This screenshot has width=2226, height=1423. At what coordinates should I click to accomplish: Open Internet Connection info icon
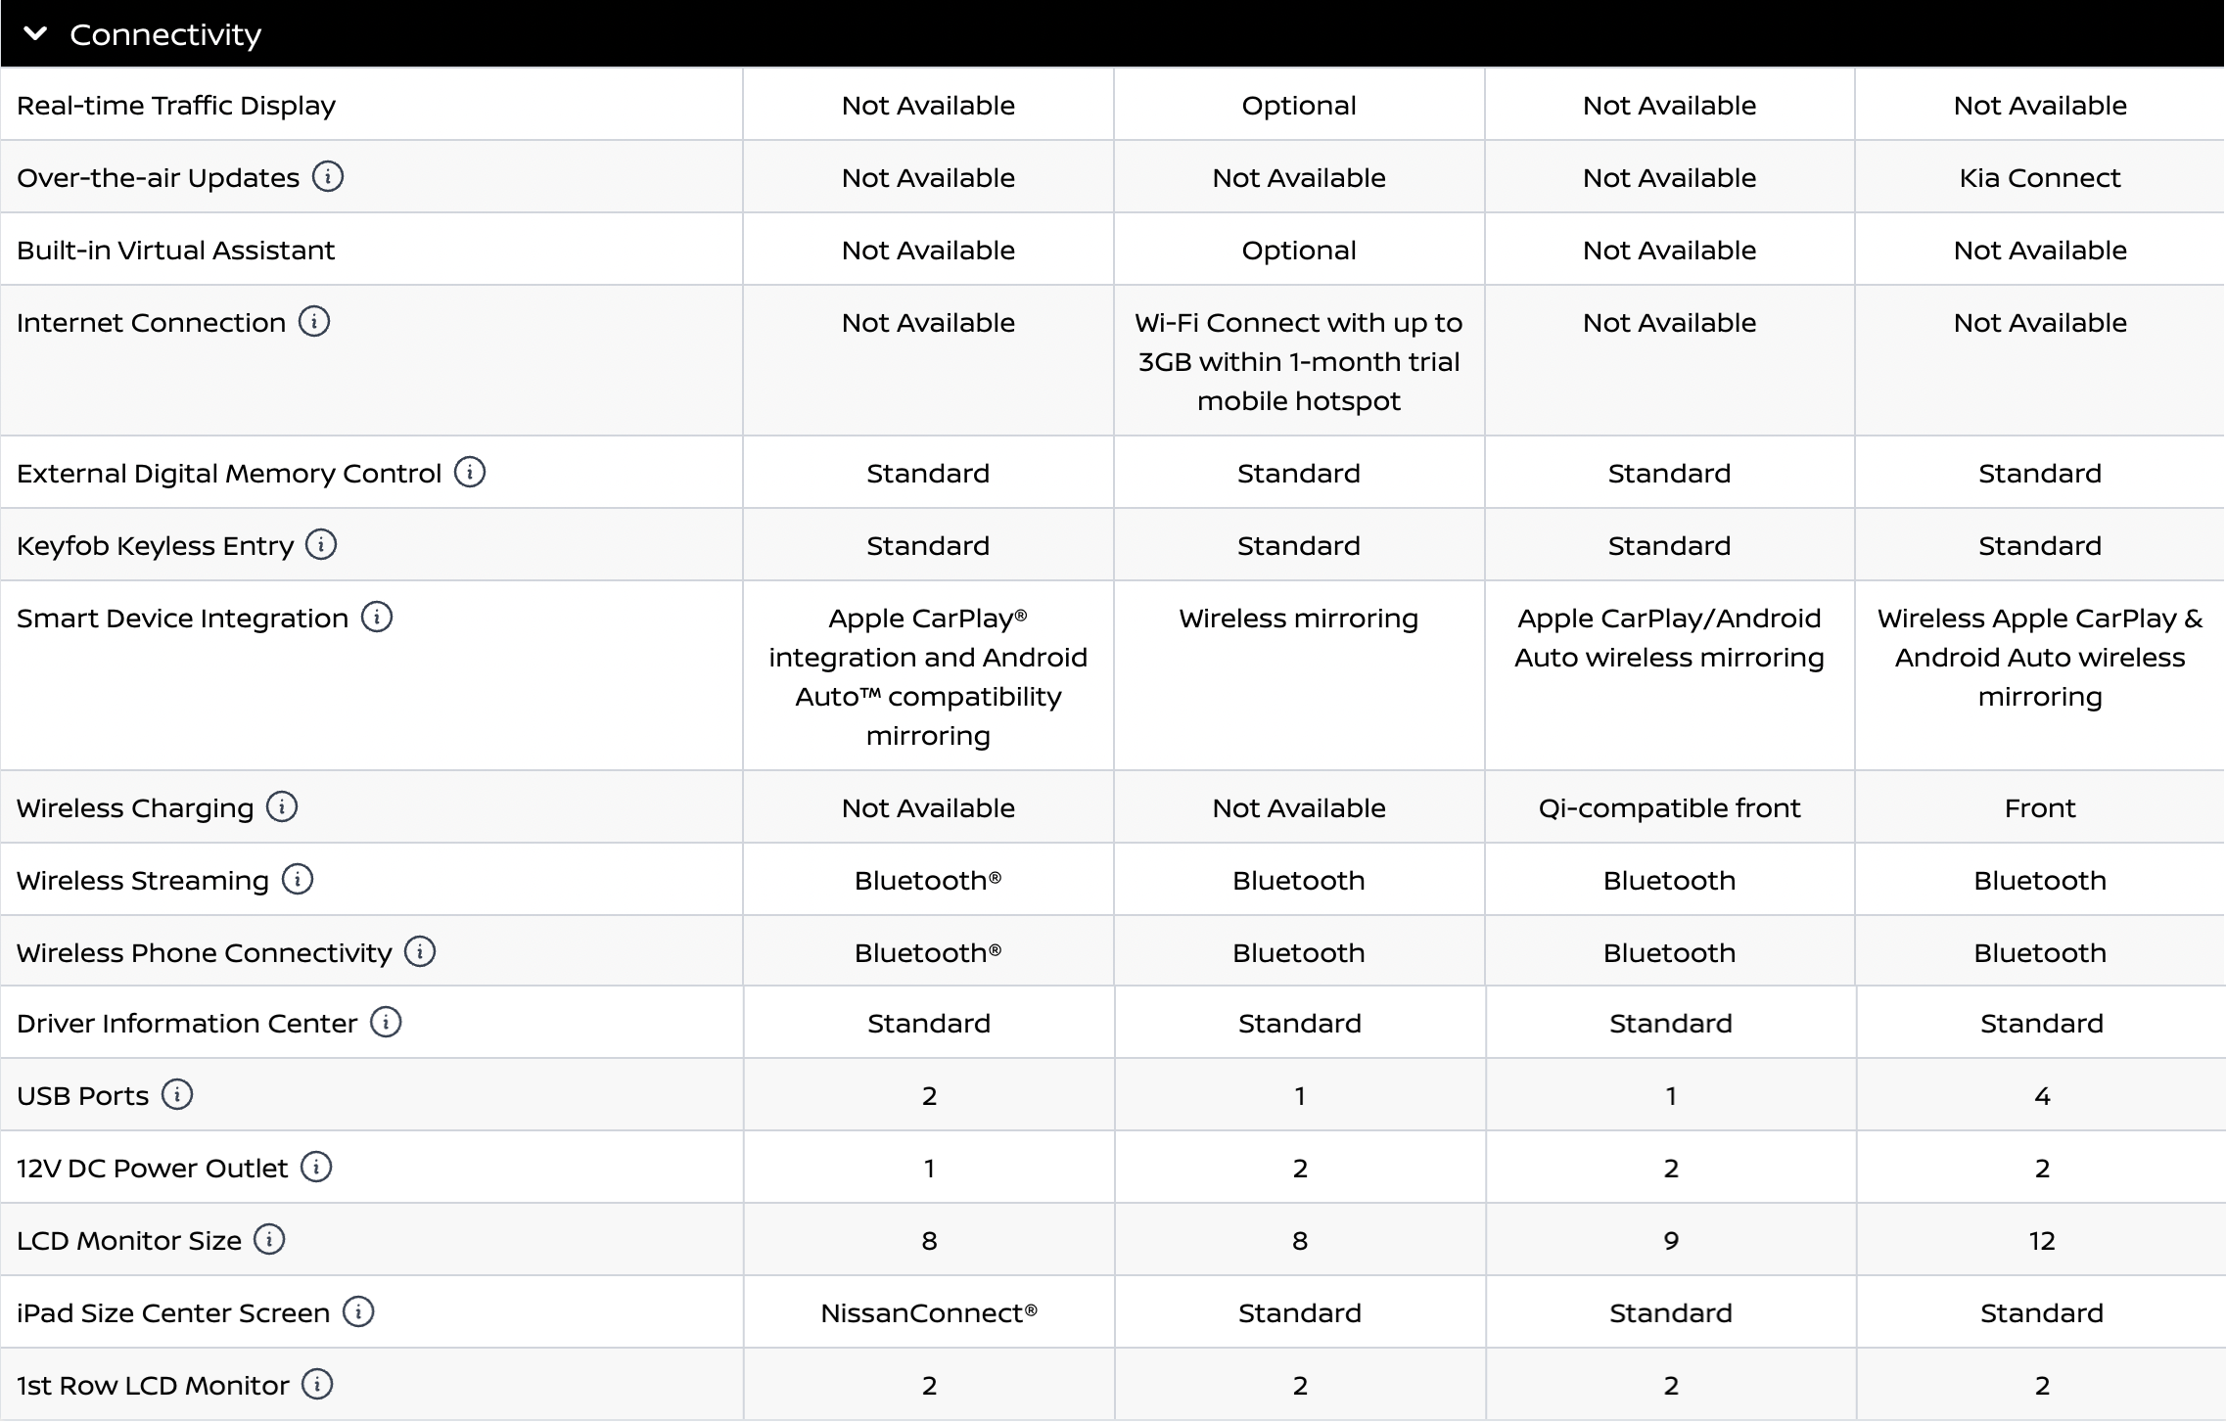pos(314,322)
